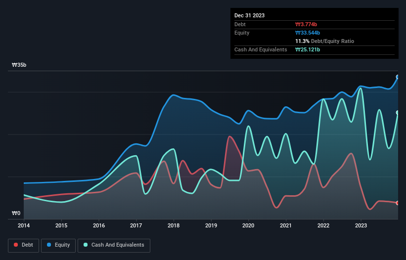Click the tooltip's Equity row label
Viewport: 406px width, 260px height.
click(x=242, y=33)
